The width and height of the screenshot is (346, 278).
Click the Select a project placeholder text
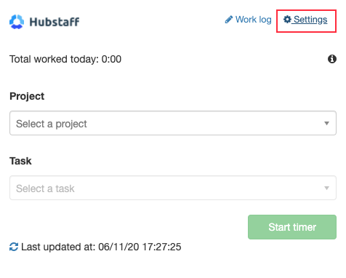pos(52,124)
